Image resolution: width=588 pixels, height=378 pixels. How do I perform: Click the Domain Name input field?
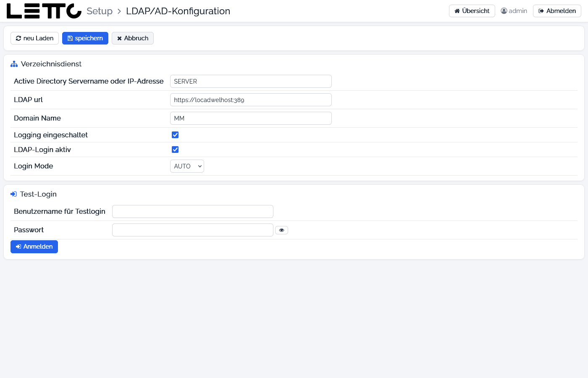251,118
